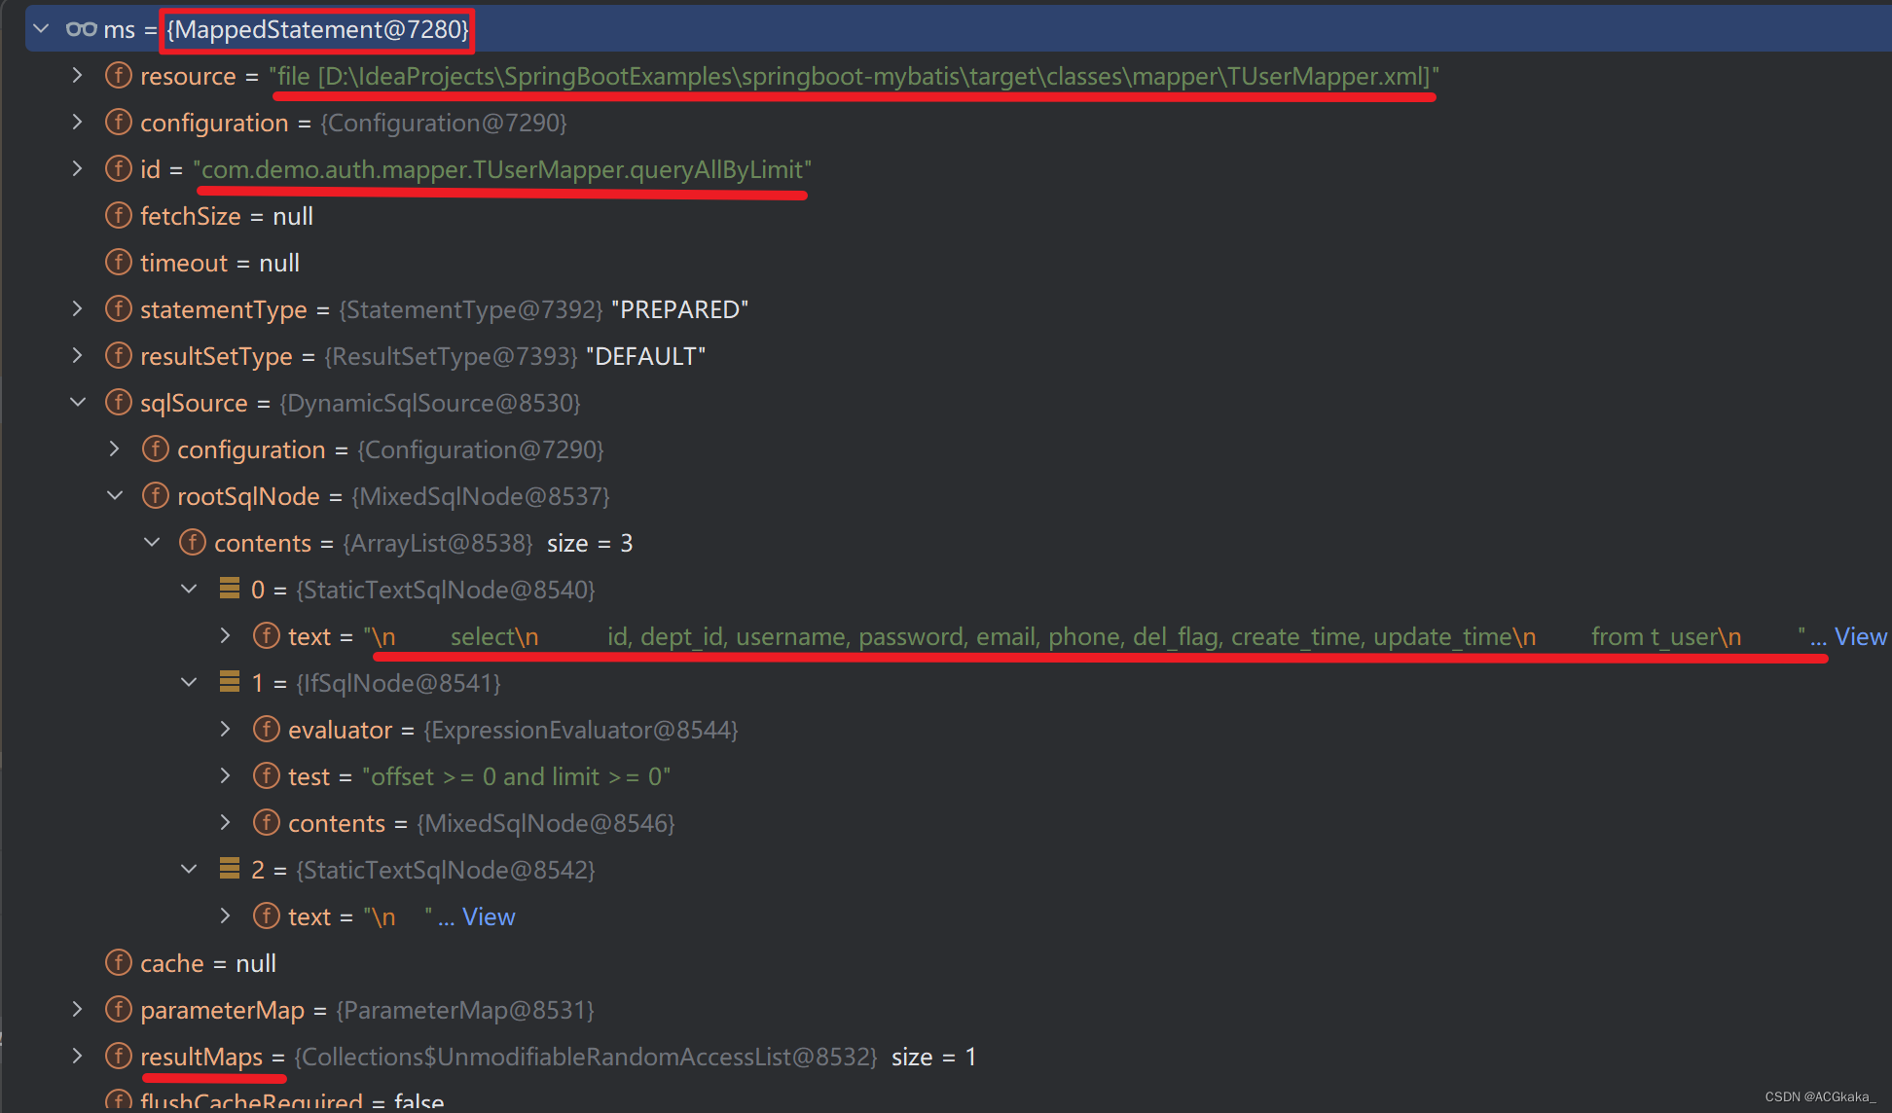Viewport: 1892px width, 1113px height.
Task: Click the glasses watch icon beside ms
Action: [81, 29]
